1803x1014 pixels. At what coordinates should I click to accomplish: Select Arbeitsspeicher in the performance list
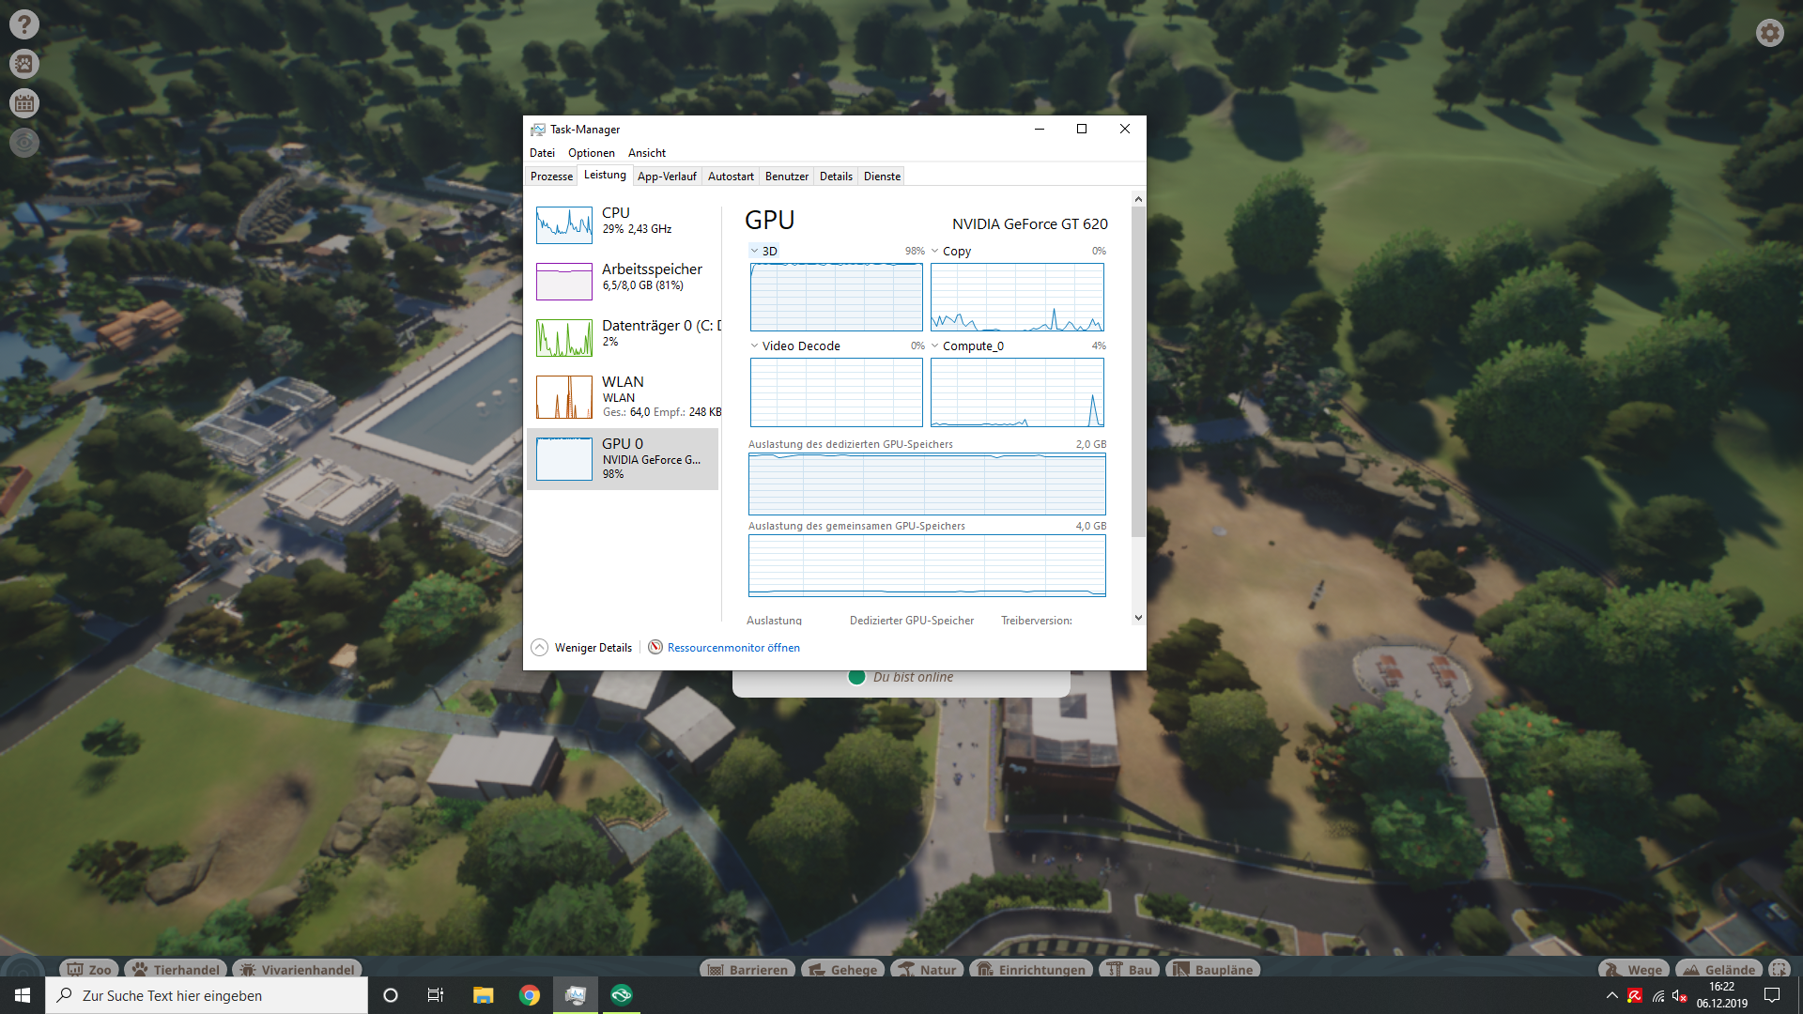click(623, 281)
